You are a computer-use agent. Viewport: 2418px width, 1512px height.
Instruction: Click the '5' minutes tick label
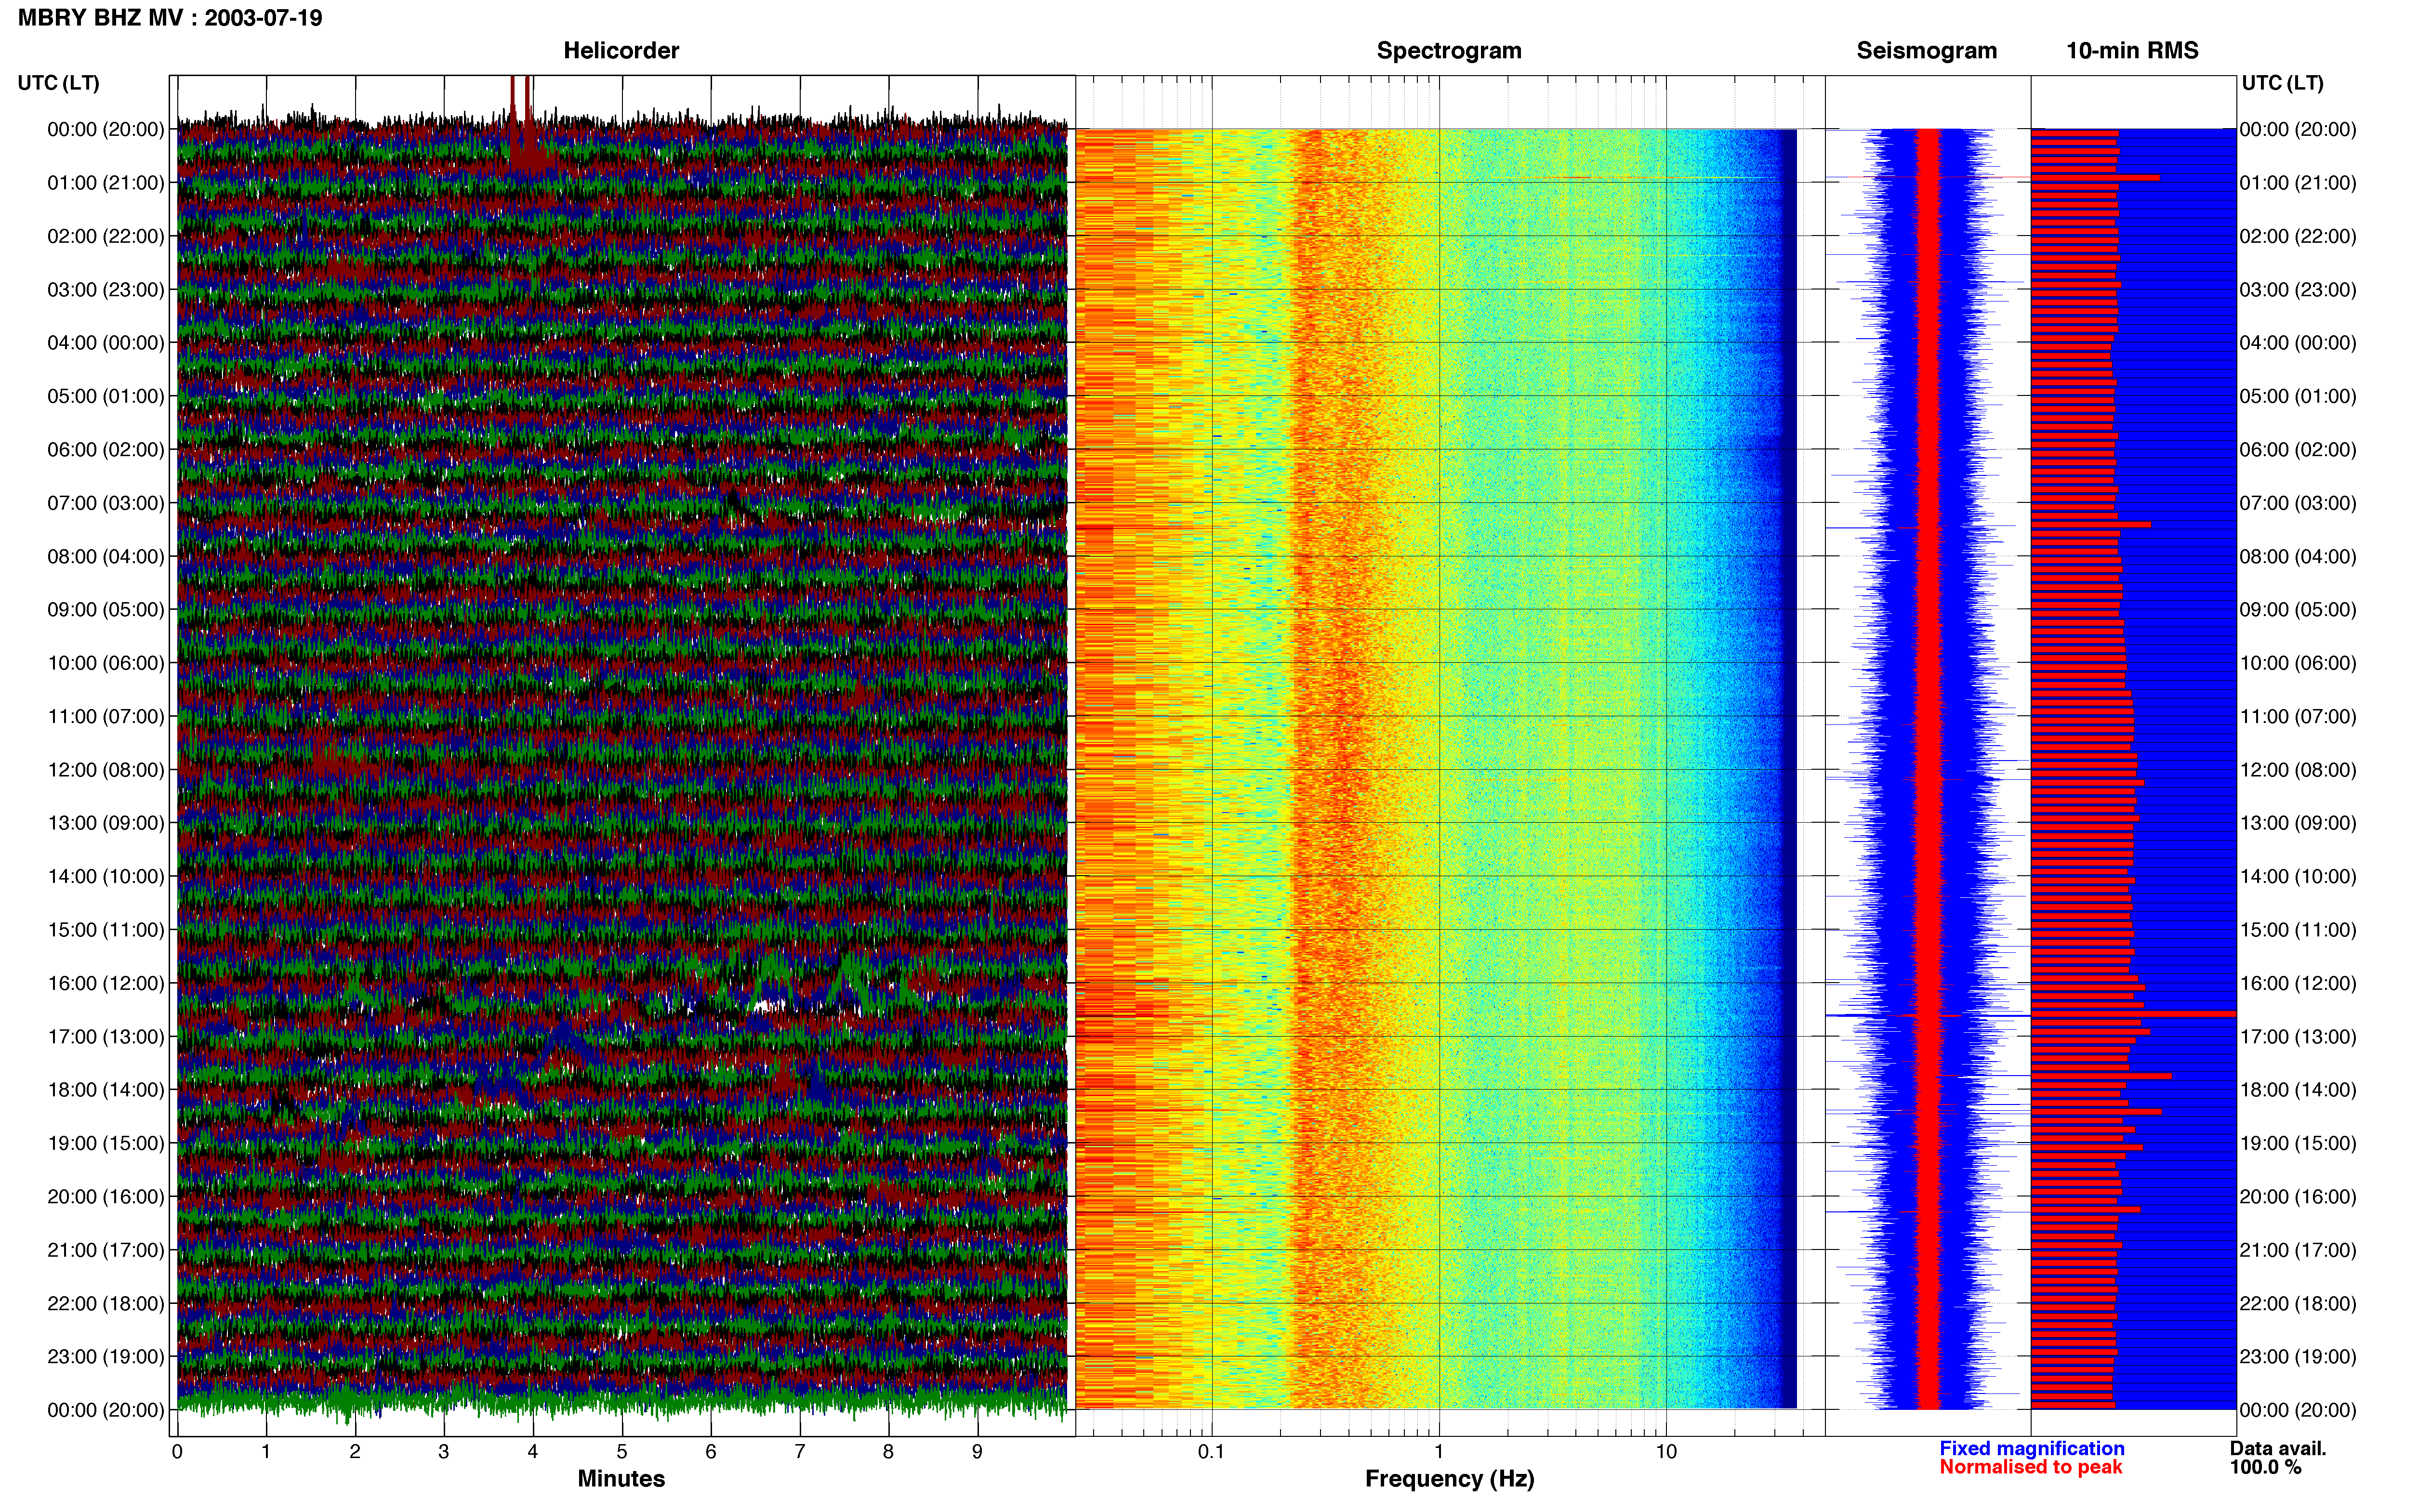tap(622, 1452)
